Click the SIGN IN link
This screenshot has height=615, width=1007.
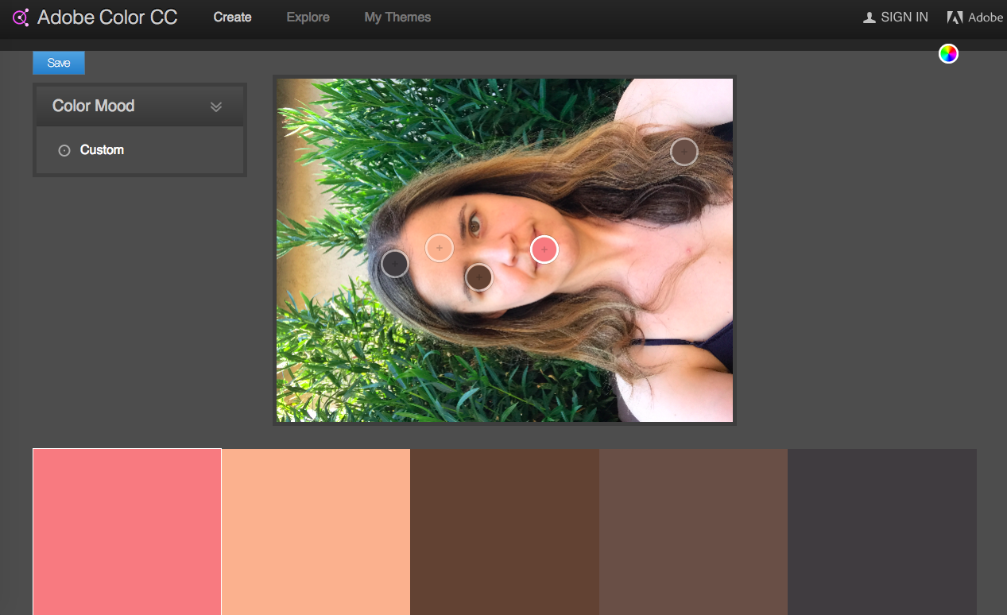904,17
